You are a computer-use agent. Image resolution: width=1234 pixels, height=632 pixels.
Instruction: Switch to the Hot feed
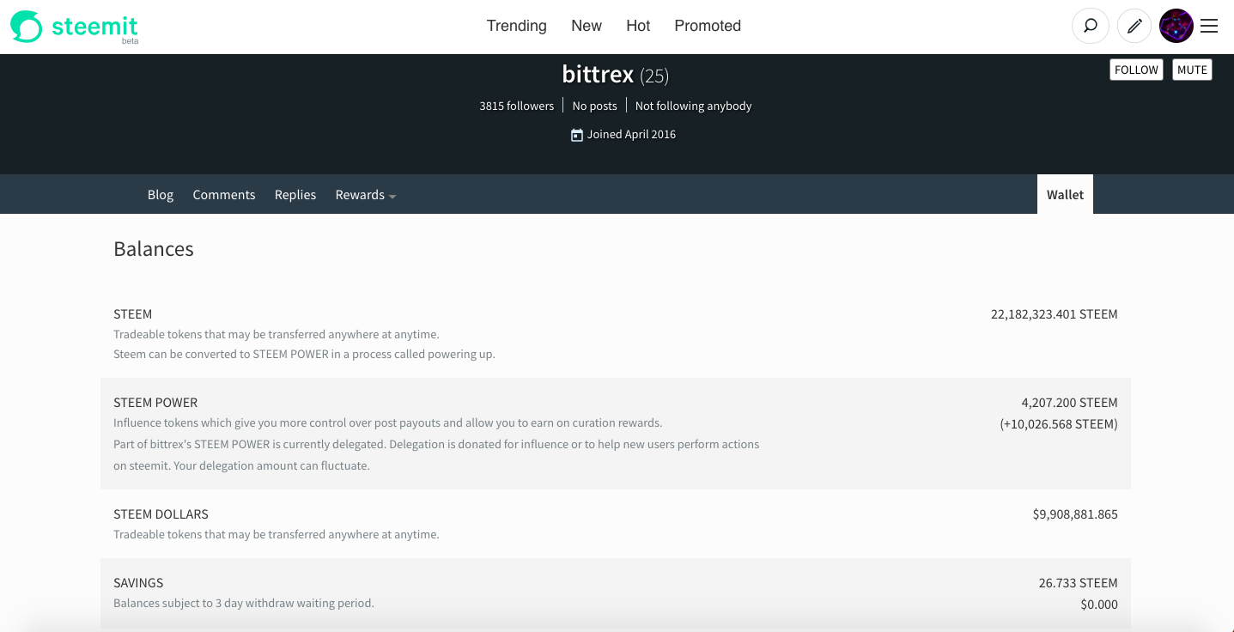click(638, 26)
